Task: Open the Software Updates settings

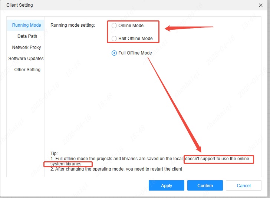Action: (x=26, y=59)
